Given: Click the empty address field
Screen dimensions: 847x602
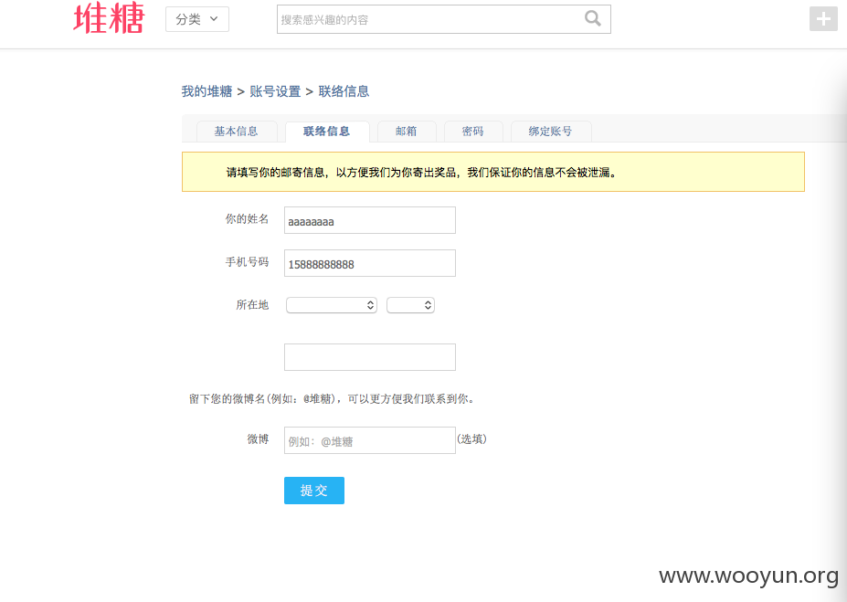Looking at the screenshot, I should [x=370, y=357].
